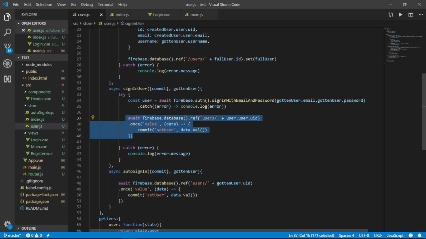Open the Manage gear icon
Image resolution: width=426 pixels, height=239 pixels.
7,224
